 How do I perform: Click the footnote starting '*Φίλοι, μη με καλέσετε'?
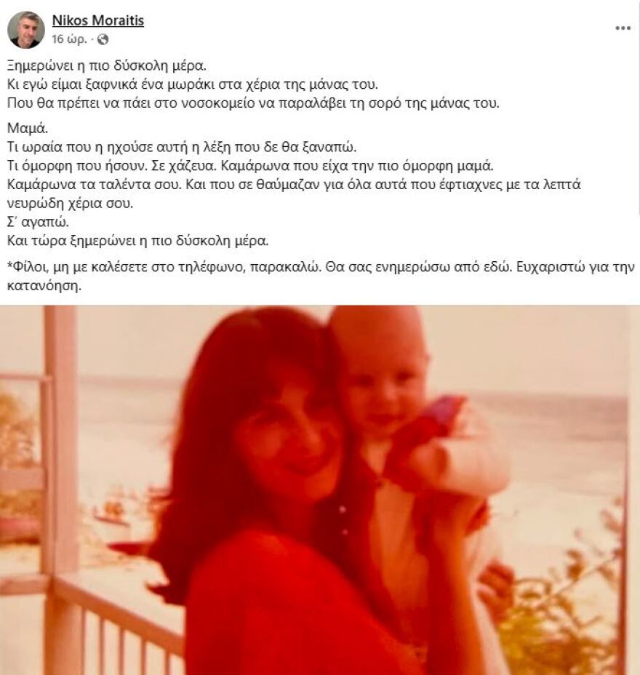(x=321, y=276)
